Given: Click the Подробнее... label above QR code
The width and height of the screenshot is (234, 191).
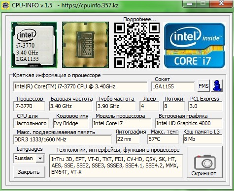Looking at the screenshot, I should (140, 19).
